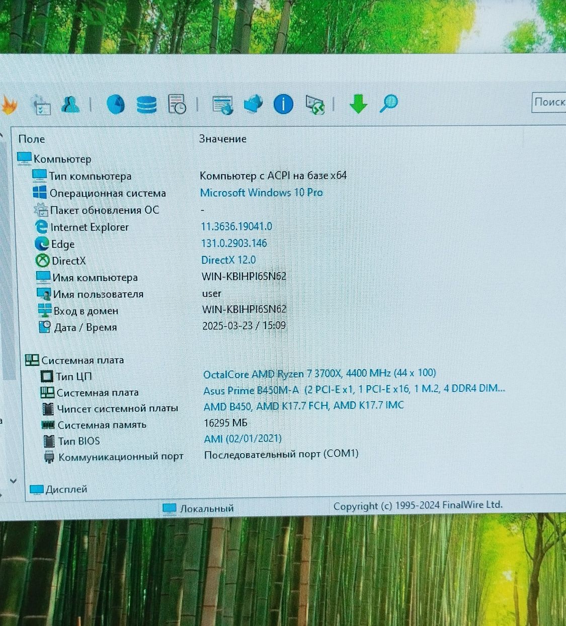Click the window with globe toolbar icon
566x626 pixels.
click(x=222, y=105)
